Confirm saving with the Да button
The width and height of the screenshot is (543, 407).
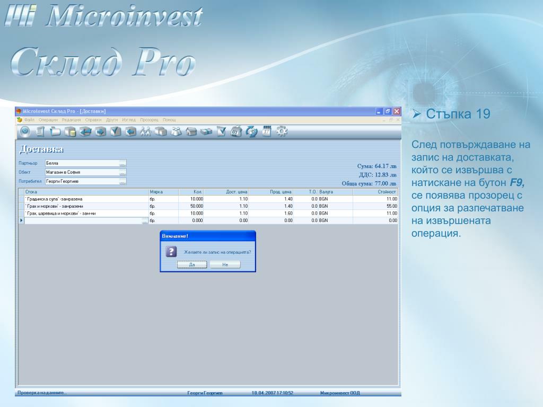(192, 264)
